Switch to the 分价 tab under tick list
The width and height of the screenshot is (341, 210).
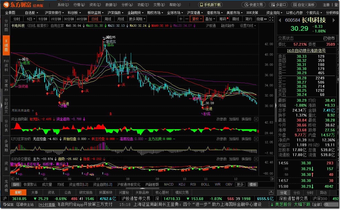pyautogui.click(x=297, y=193)
